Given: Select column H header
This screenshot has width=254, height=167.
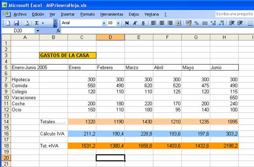Looking at the screenshot, I should click(x=224, y=37).
